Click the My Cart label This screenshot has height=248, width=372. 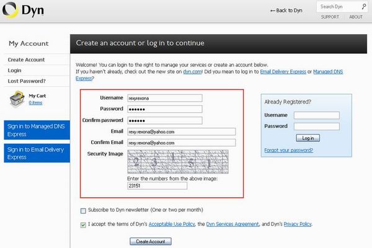click(x=37, y=96)
